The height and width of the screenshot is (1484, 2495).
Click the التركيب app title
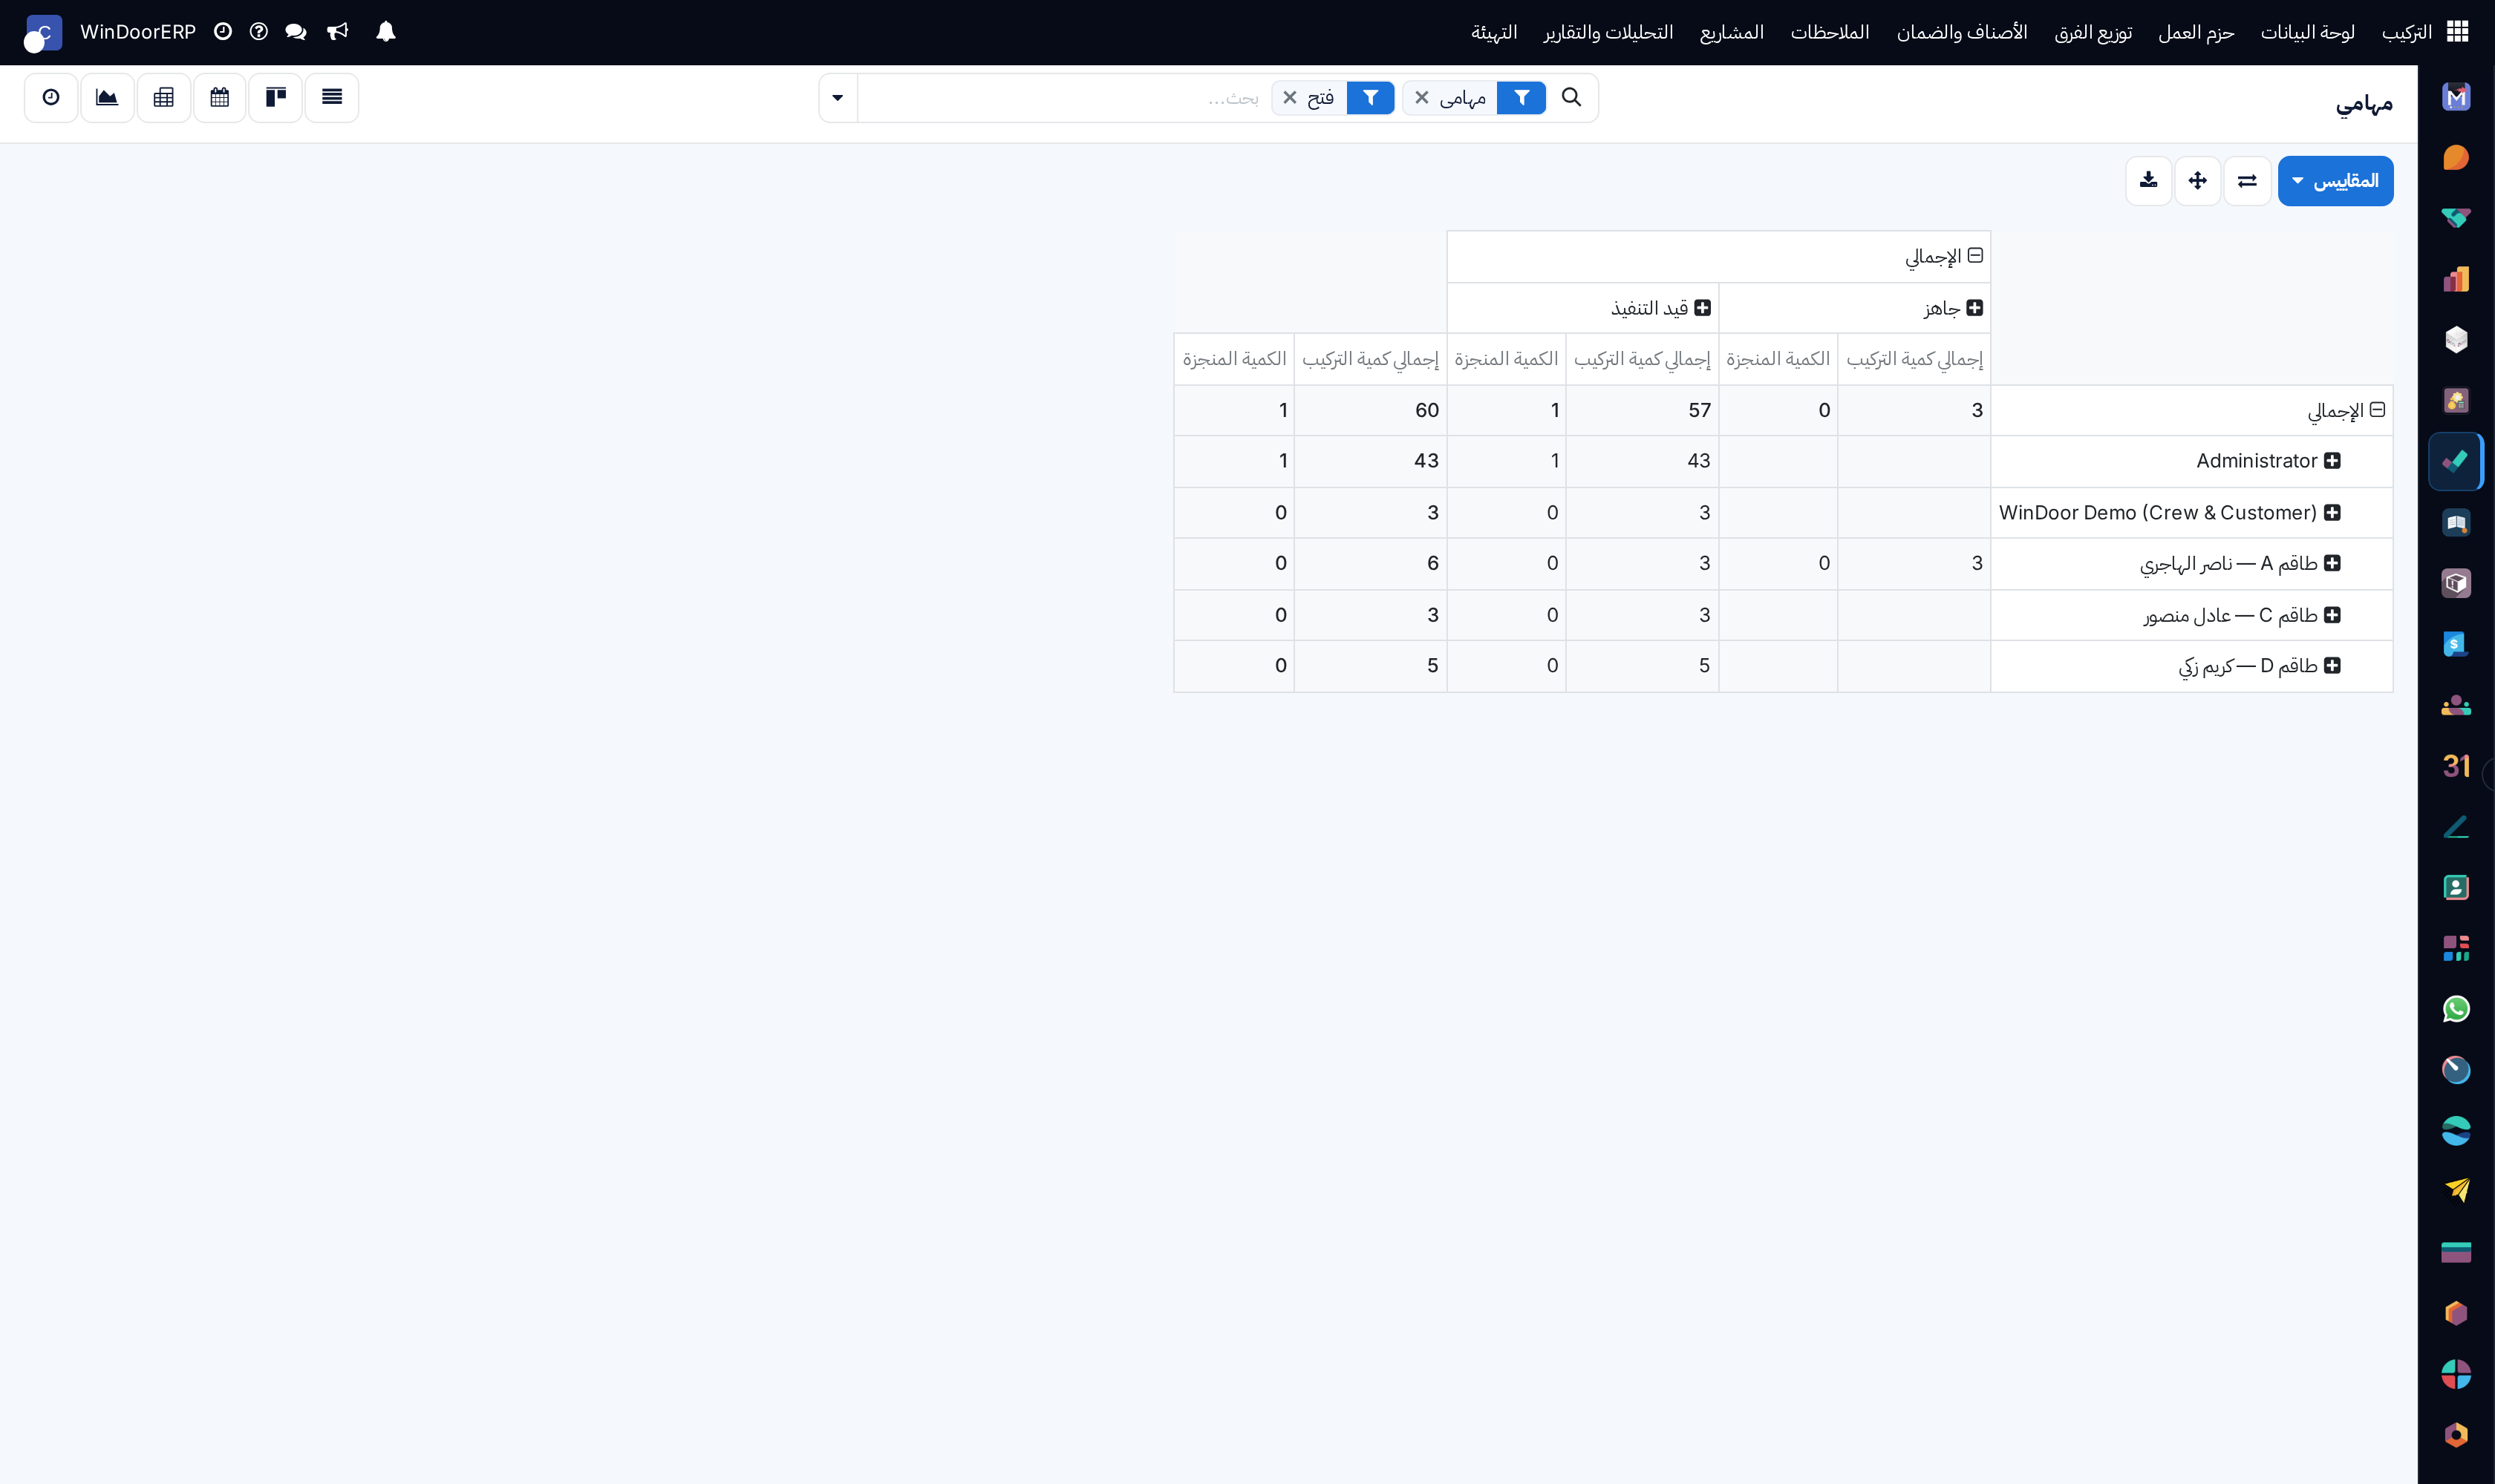(x=2407, y=32)
